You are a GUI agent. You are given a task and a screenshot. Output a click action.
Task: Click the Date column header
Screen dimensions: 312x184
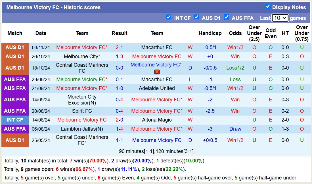click(41, 33)
